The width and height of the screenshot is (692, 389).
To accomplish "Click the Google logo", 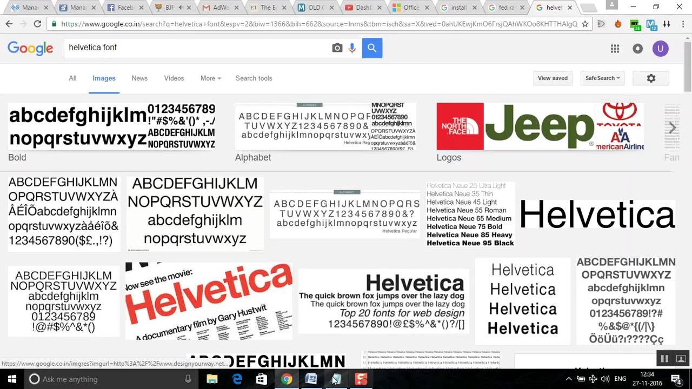I will (30, 48).
